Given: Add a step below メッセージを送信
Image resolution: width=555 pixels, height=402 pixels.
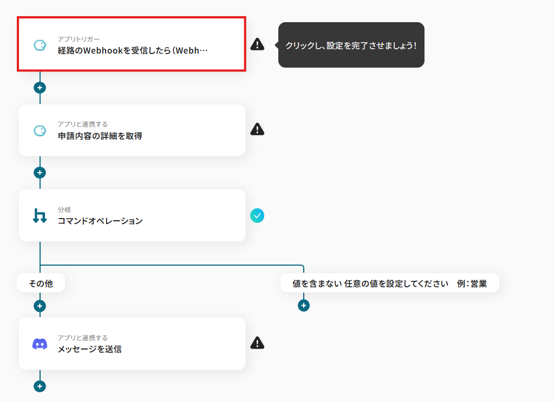Looking at the screenshot, I should pos(40,386).
